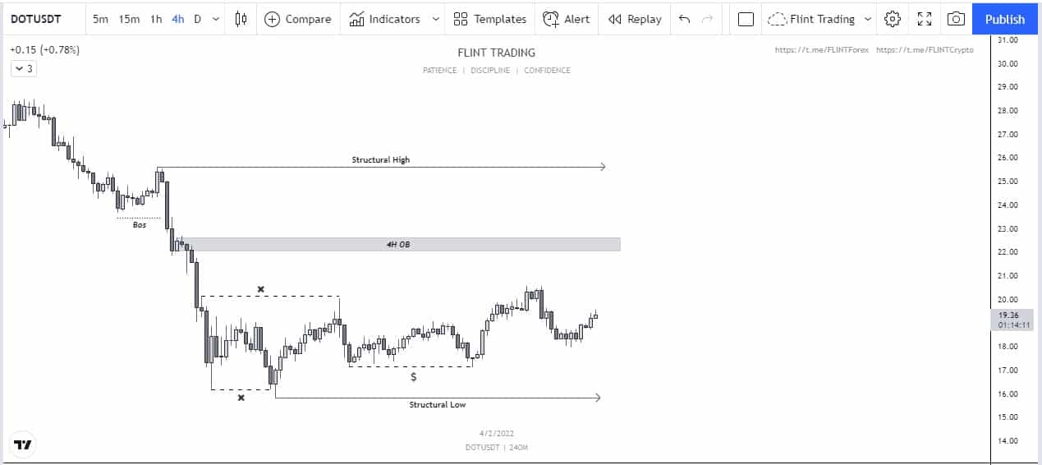Expand the indicators legend showing 3
This screenshot has width=1042, height=465.
tap(24, 69)
